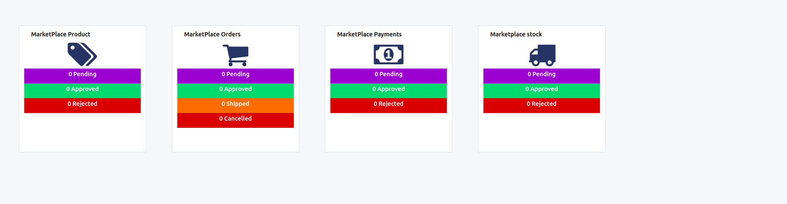Show rejected MarketPlace Payments

coord(389,104)
